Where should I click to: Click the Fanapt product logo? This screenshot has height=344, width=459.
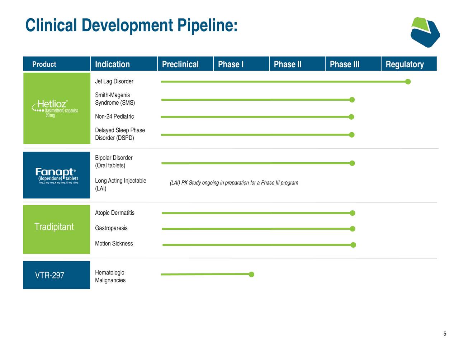coord(57,176)
